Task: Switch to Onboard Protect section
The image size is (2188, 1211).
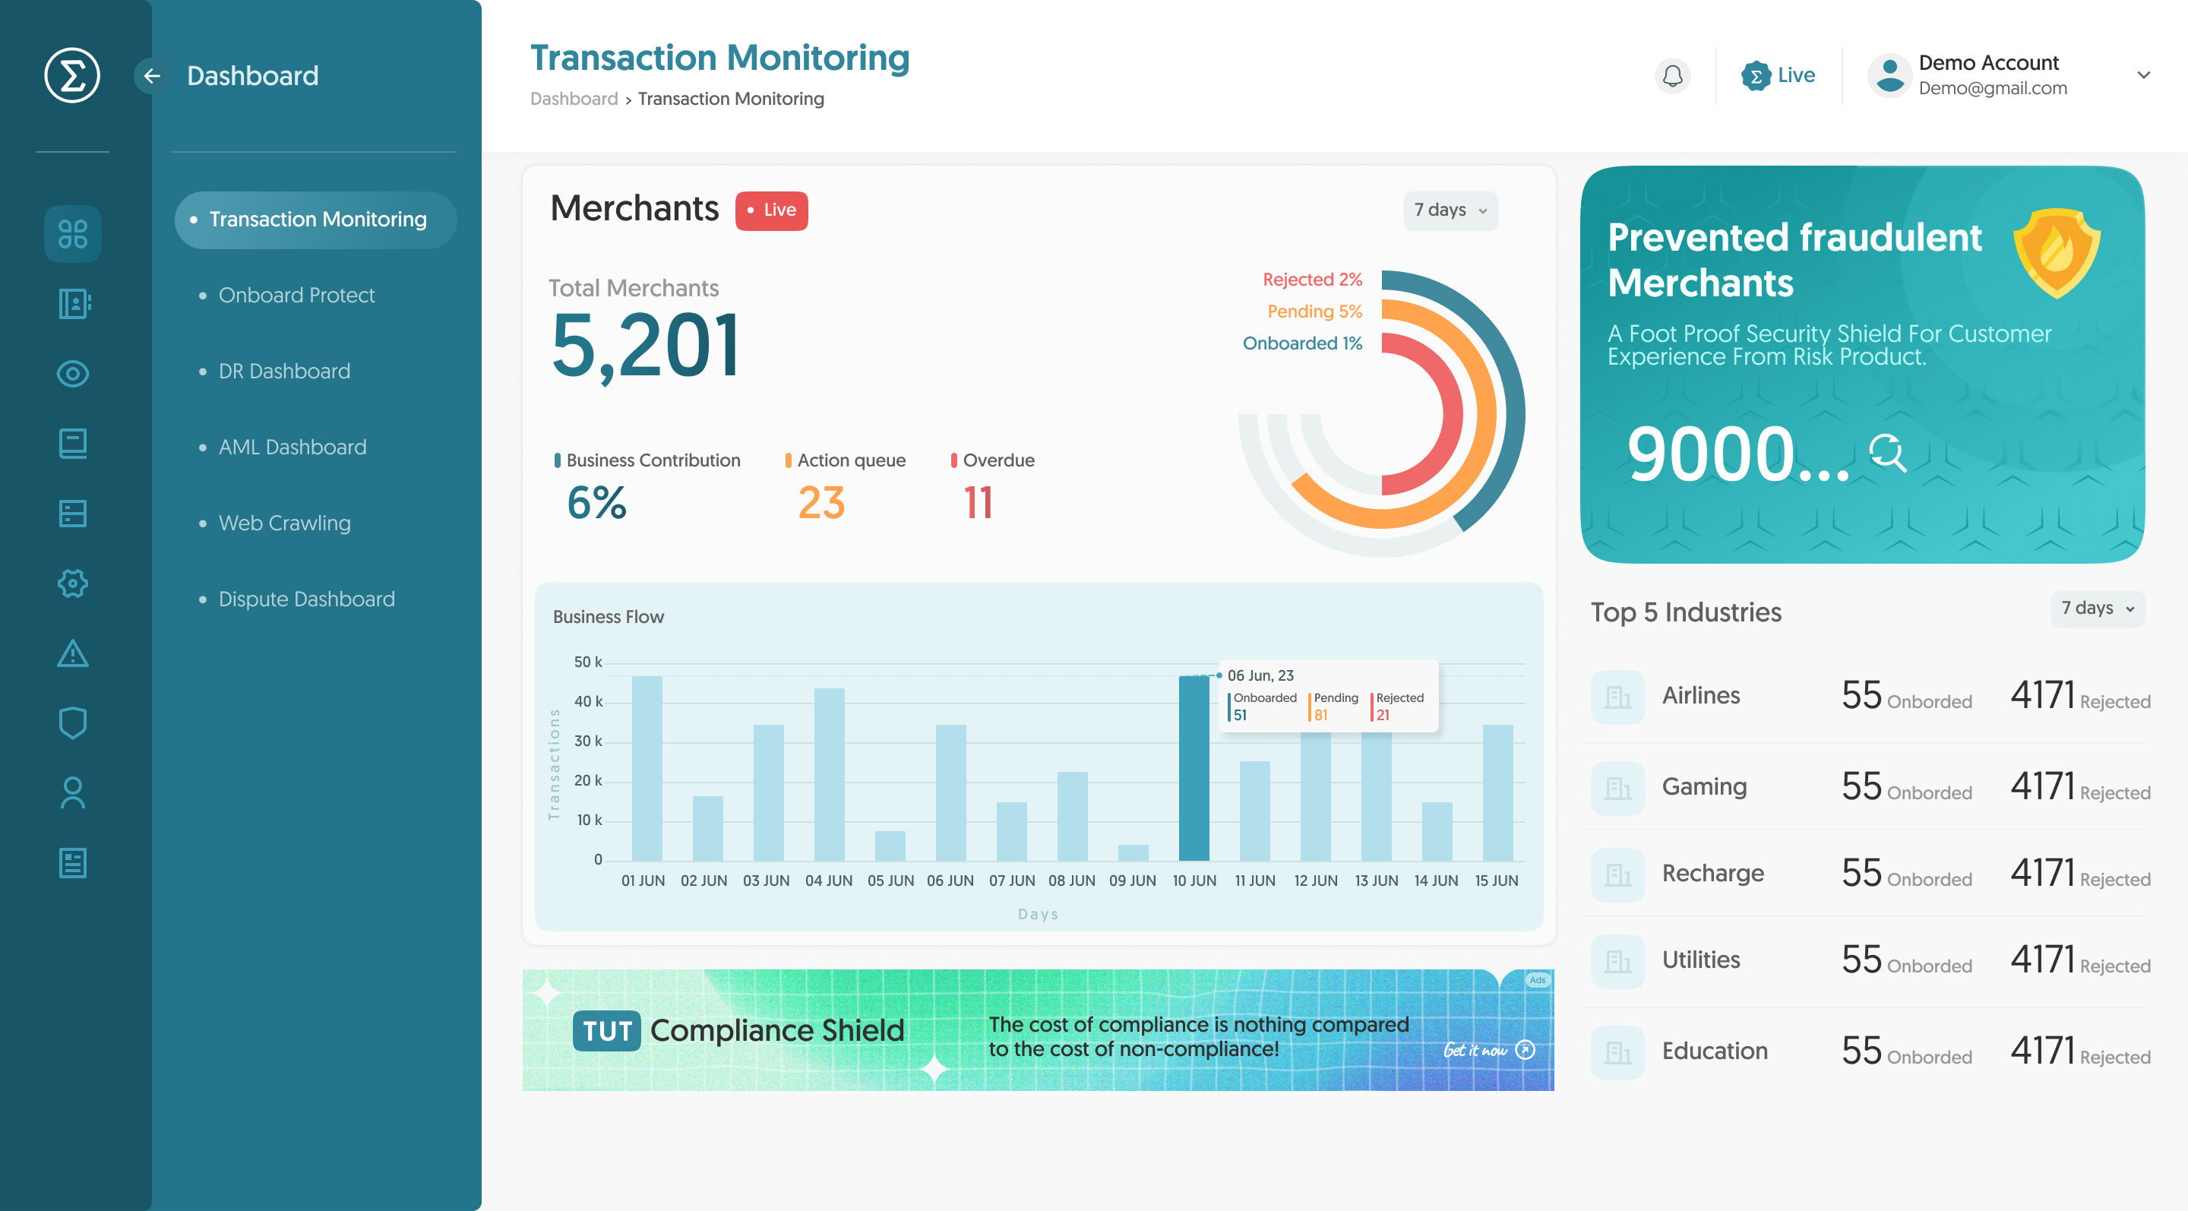Action: 296,295
